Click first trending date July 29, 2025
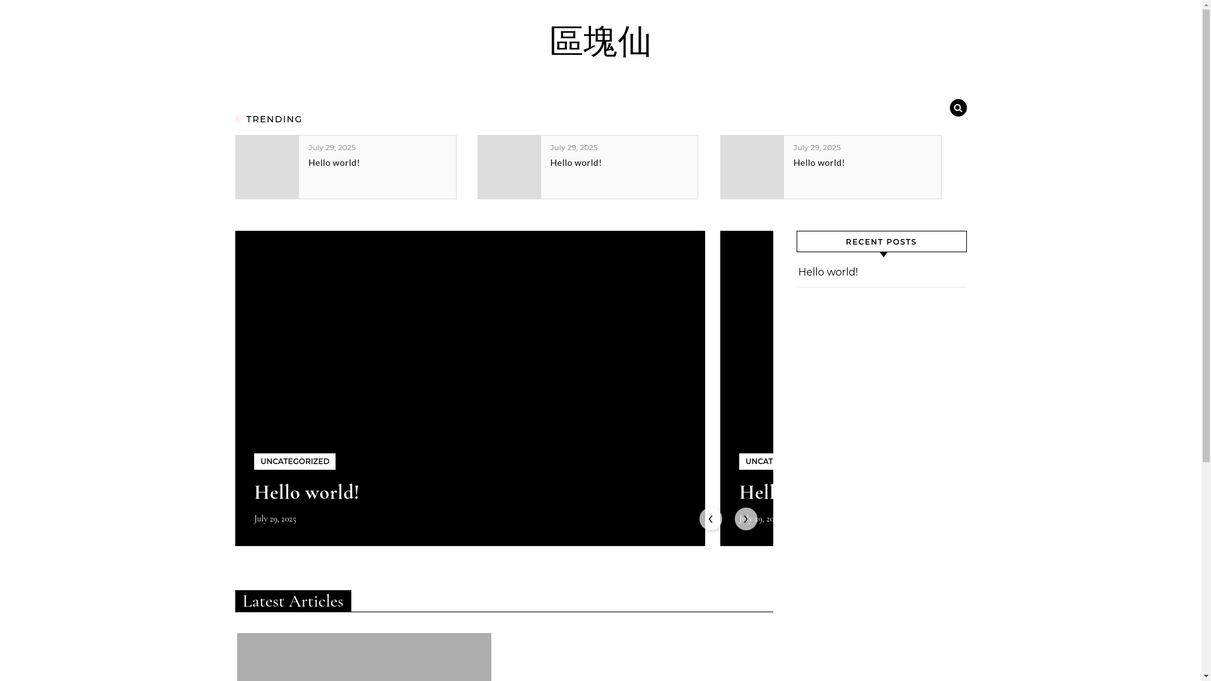 pos(332,148)
